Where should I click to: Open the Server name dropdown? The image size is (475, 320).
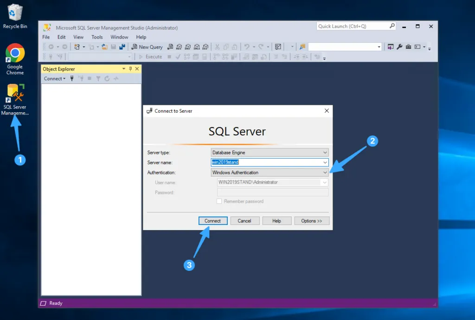coord(325,162)
